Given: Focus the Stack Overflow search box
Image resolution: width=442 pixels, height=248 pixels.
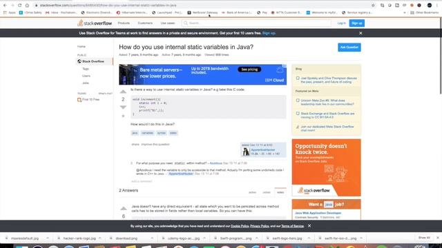Looking at the screenshot, I should [x=256, y=23].
